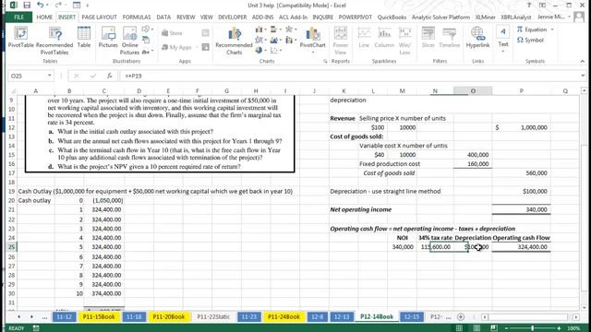Click the Insert Function fx button

point(109,76)
